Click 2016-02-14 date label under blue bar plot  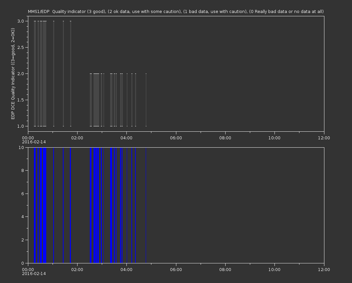pyautogui.click(x=34, y=274)
